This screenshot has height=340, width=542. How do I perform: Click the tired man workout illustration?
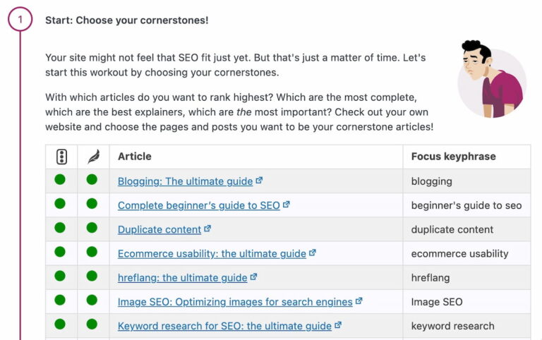tap(492, 79)
